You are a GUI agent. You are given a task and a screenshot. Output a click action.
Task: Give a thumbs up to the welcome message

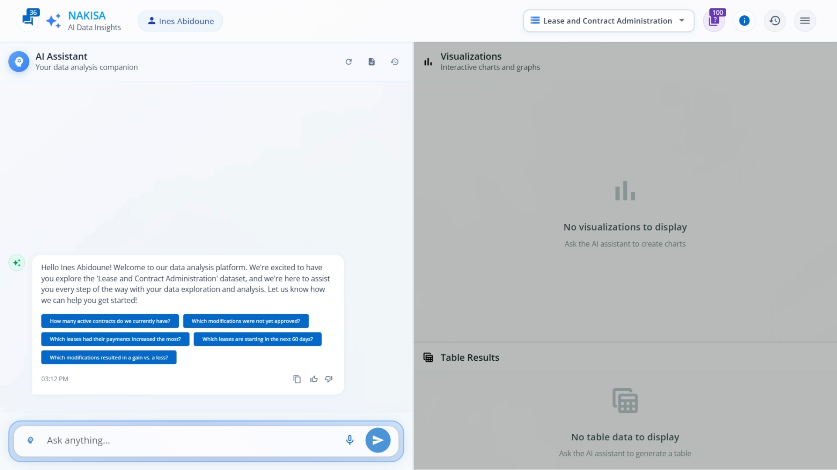click(314, 379)
